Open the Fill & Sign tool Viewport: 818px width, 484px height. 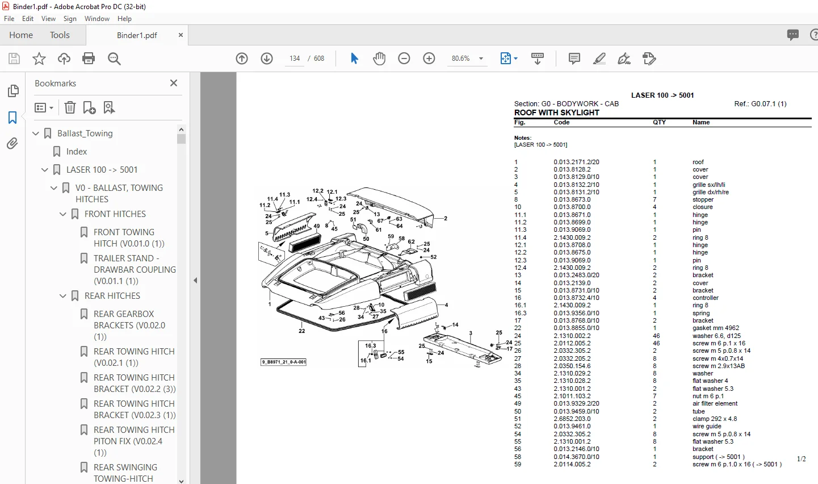point(624,59)
